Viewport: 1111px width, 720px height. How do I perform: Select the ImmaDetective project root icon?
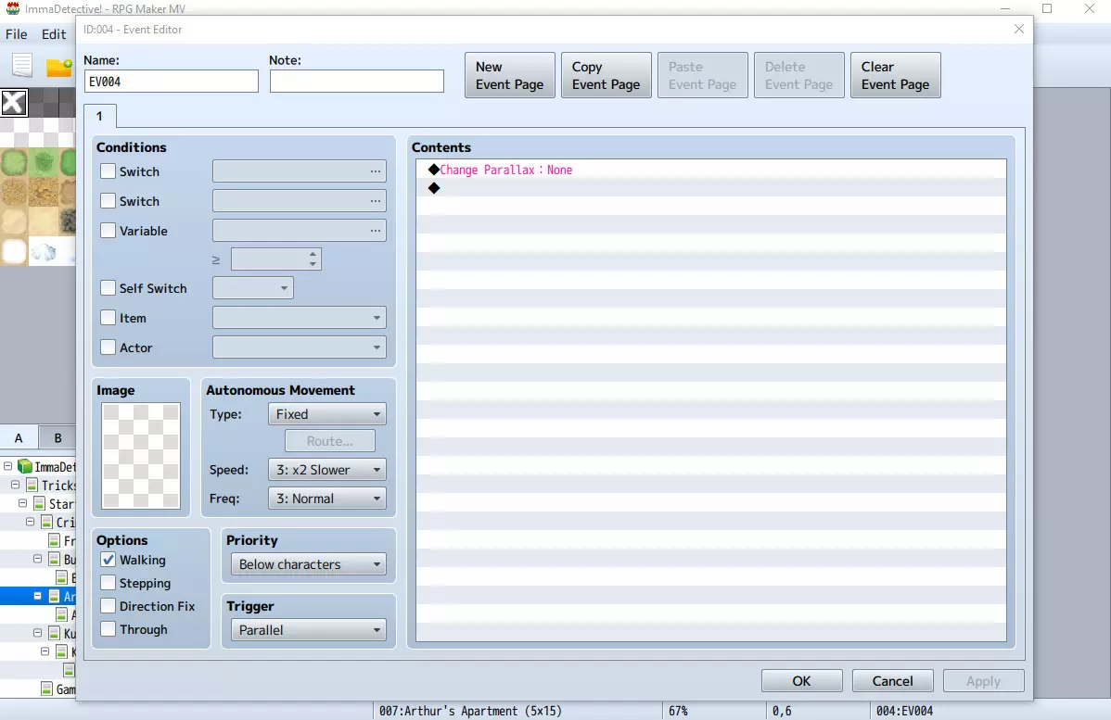(25, 466)
